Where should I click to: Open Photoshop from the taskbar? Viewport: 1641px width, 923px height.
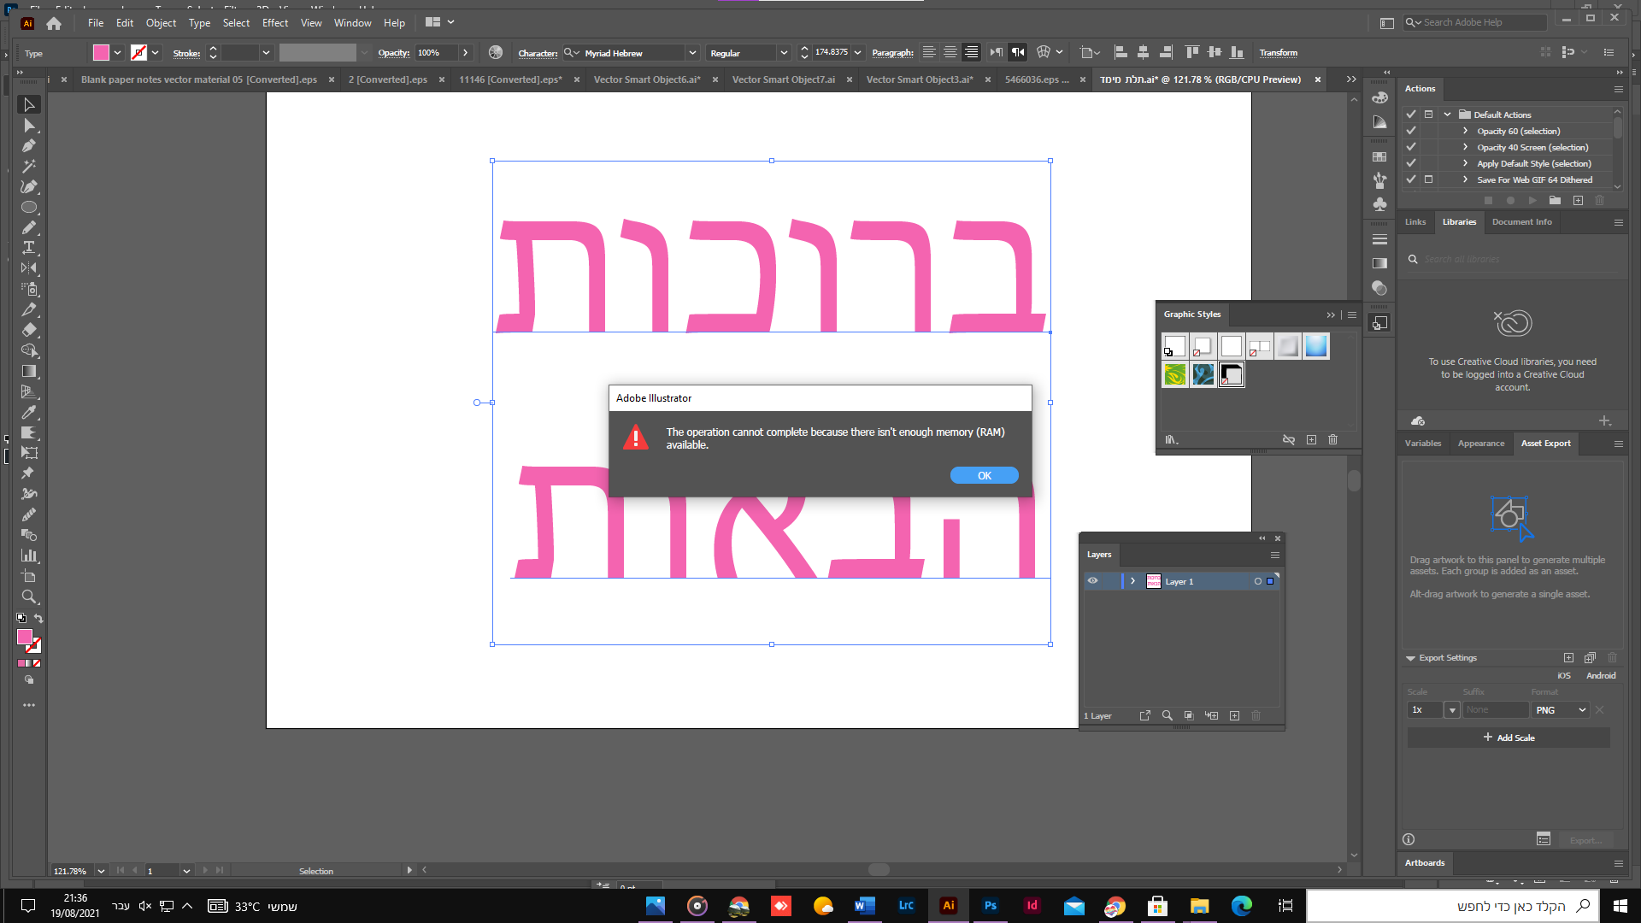point(990,906)
